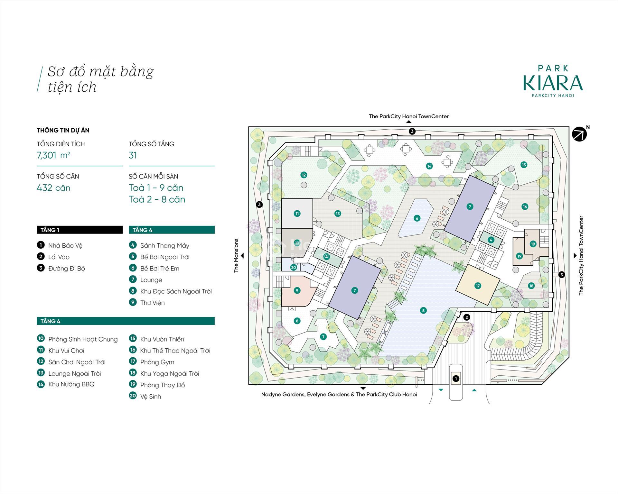The height and width of the screenshot is (494, 618).
Task: Click map marker 16 on the outdoor sports area
Action: (x=525, y=206)
